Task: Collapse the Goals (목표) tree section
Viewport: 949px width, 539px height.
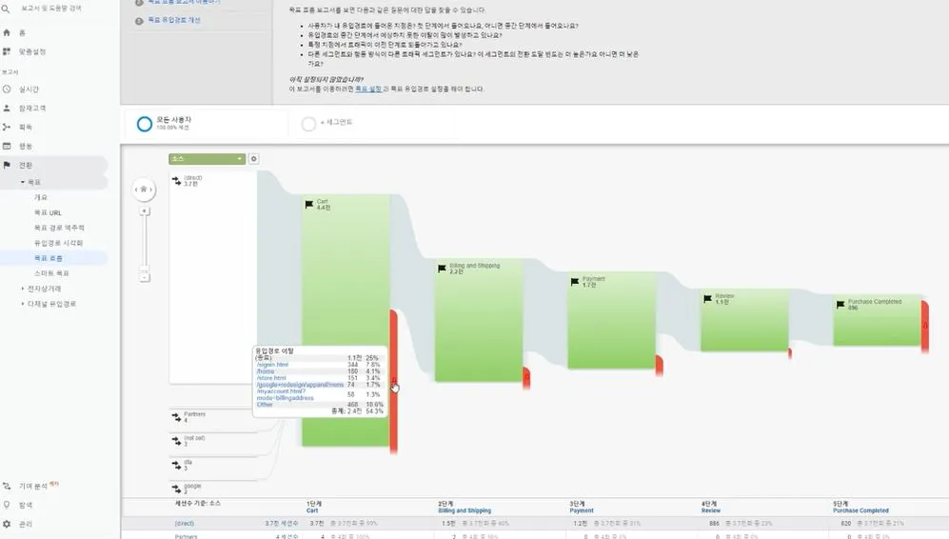Action: click(23, 182)
